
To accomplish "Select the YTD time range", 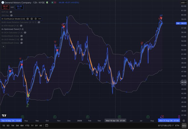I will 27,125.
